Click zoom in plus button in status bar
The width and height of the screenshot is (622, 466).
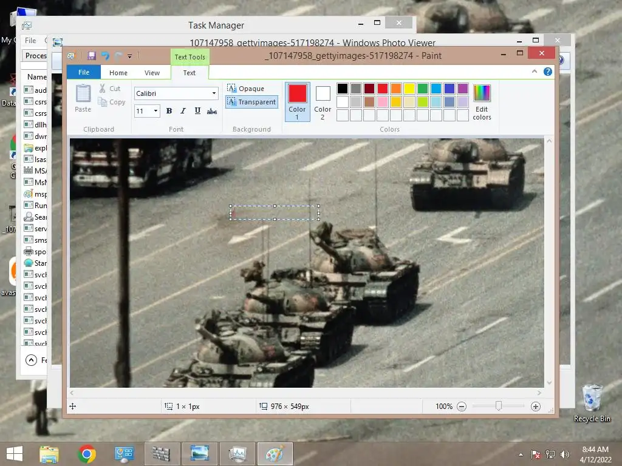coord(536,407)
